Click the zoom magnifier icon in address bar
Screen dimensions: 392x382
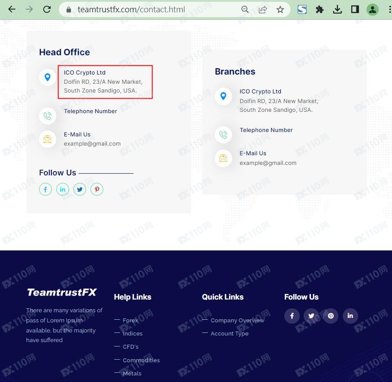coord(245,10)
